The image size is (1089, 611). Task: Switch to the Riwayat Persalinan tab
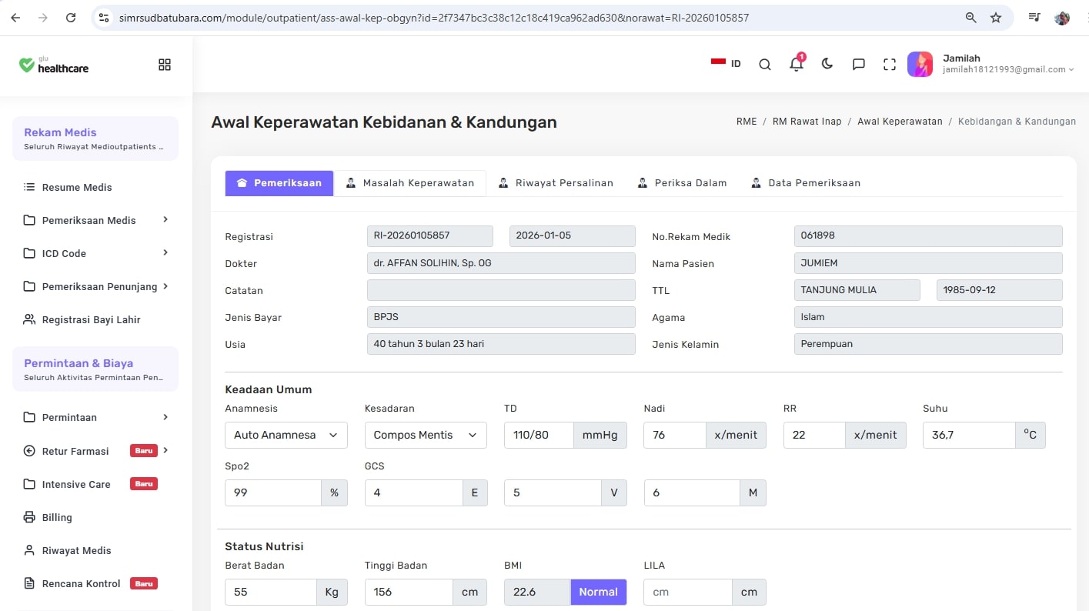pyautogui.click(x=556, y=183)
